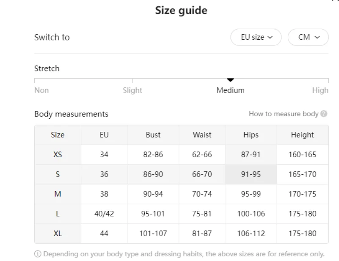Click the Waist column header
Screen dimensions: 339x261
tap(202, 135)
